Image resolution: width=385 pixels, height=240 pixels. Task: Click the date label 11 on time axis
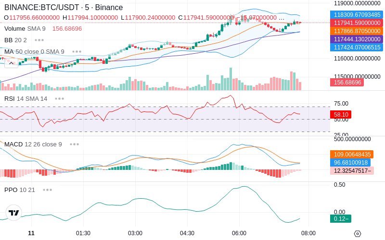tap(31, 233)
